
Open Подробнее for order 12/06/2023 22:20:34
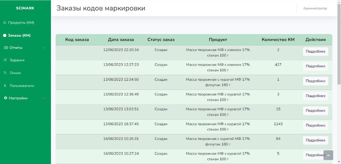(x=316, y=51)
